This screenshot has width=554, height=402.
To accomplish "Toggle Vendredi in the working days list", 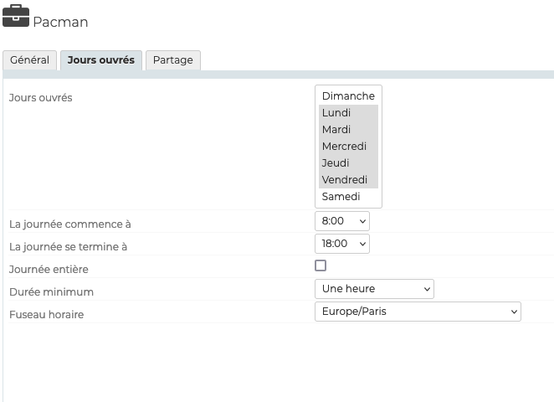I will (x=348, y=180).
